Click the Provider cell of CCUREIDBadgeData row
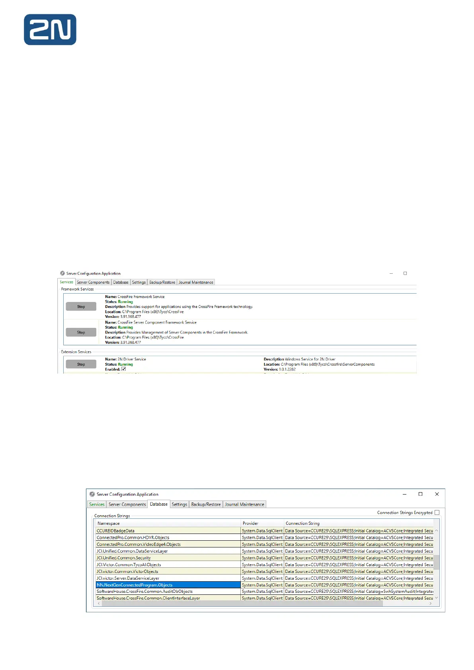 [262, 531]
